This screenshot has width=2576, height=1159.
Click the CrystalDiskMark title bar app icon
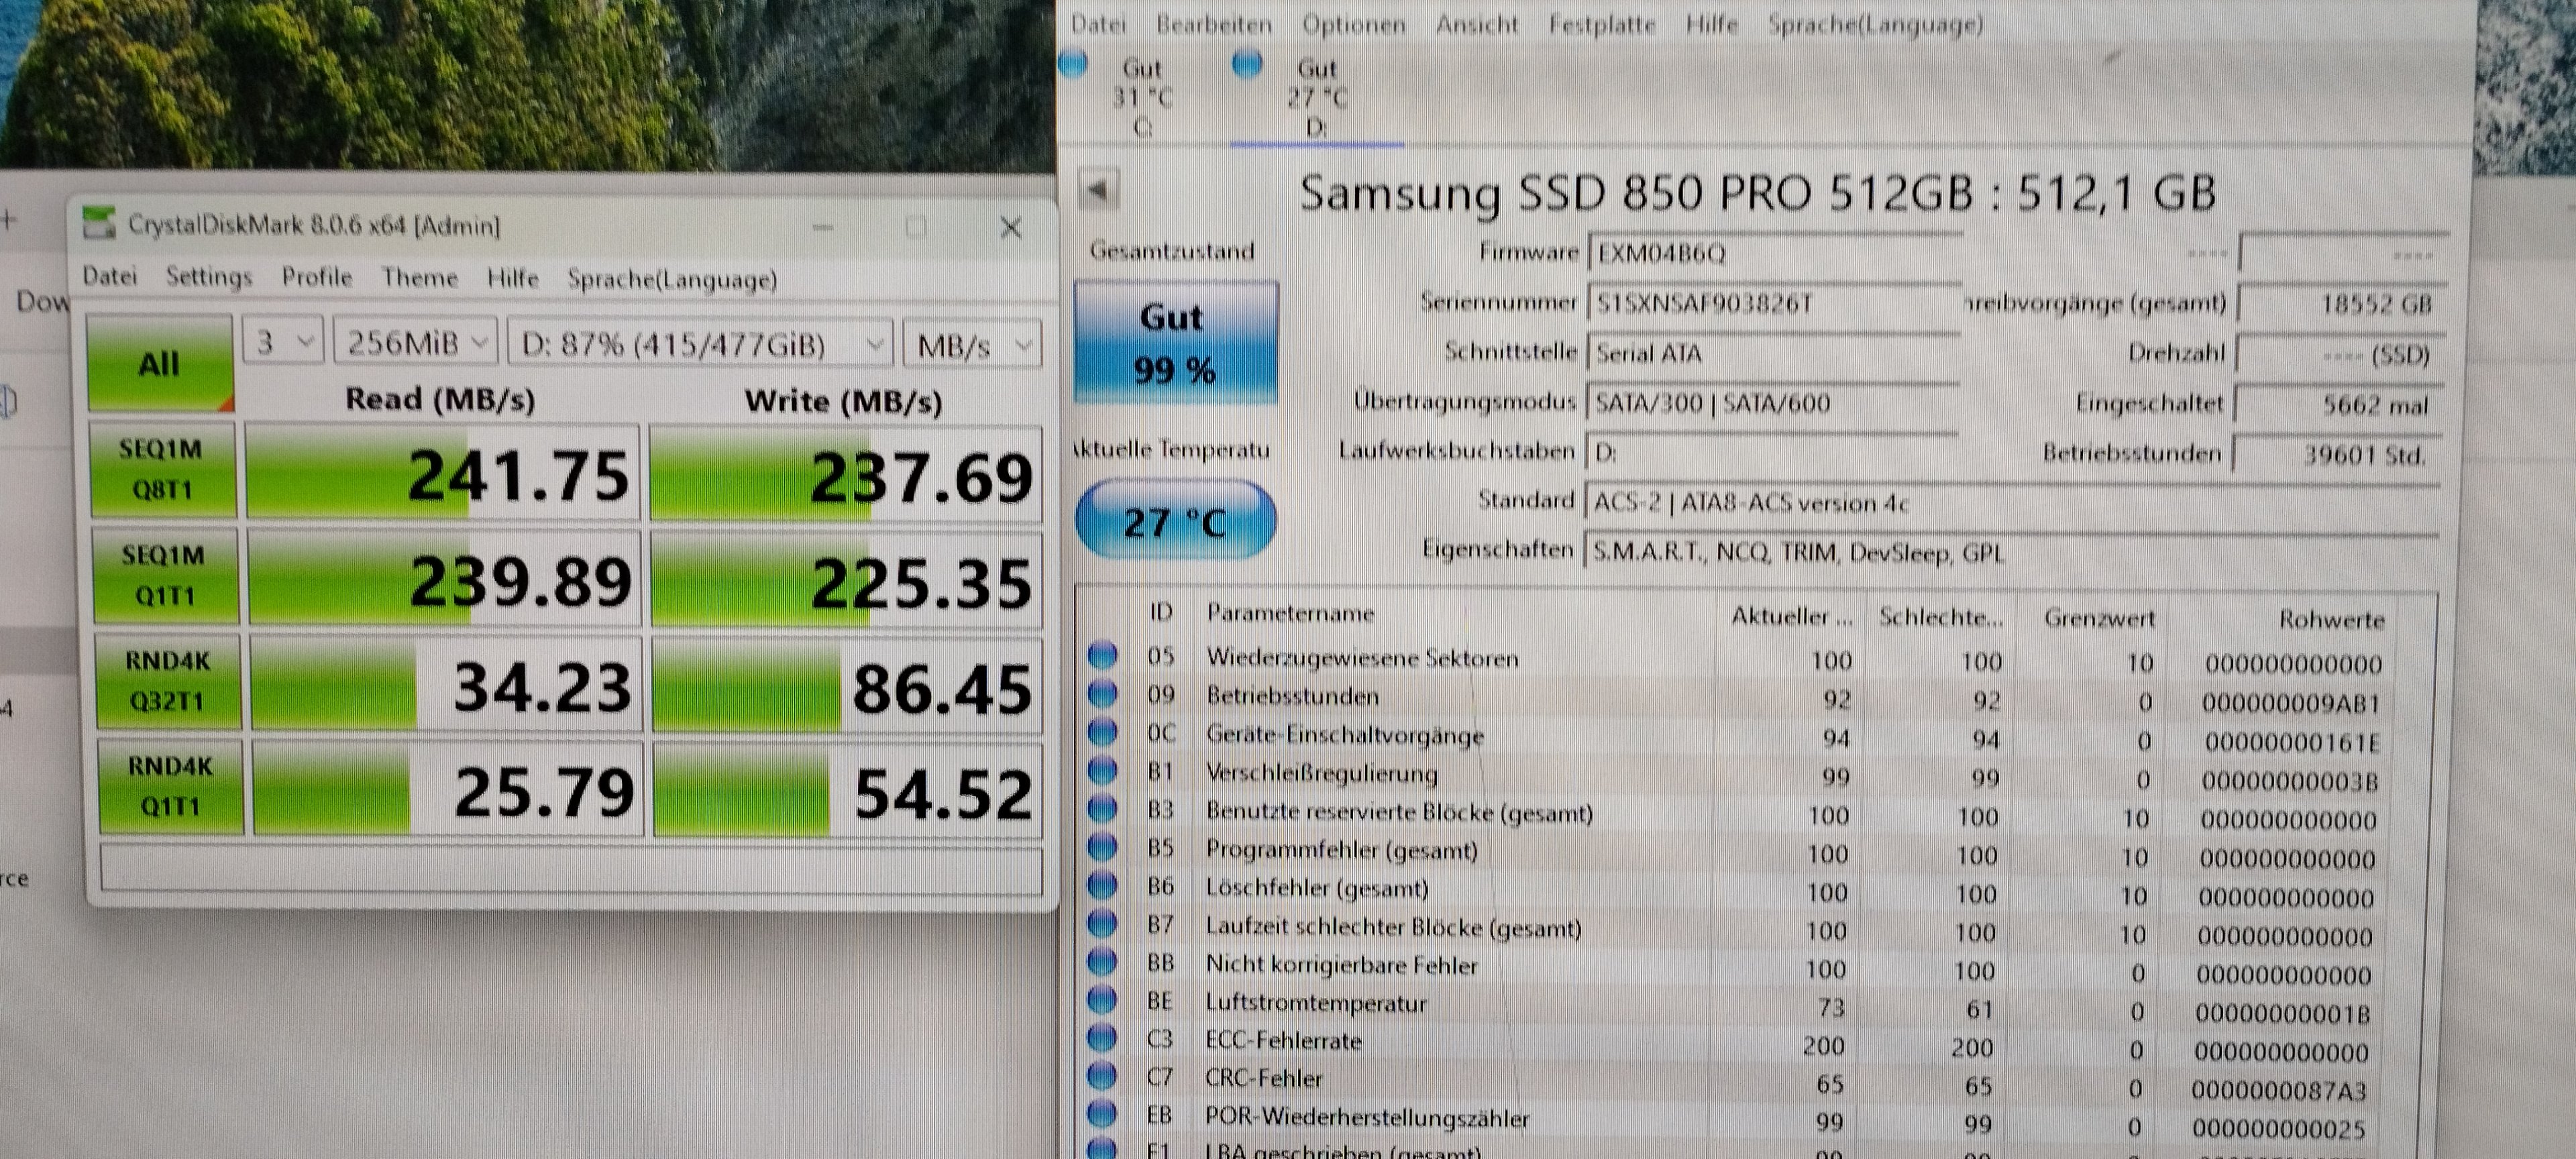click(x=98, y=223)
